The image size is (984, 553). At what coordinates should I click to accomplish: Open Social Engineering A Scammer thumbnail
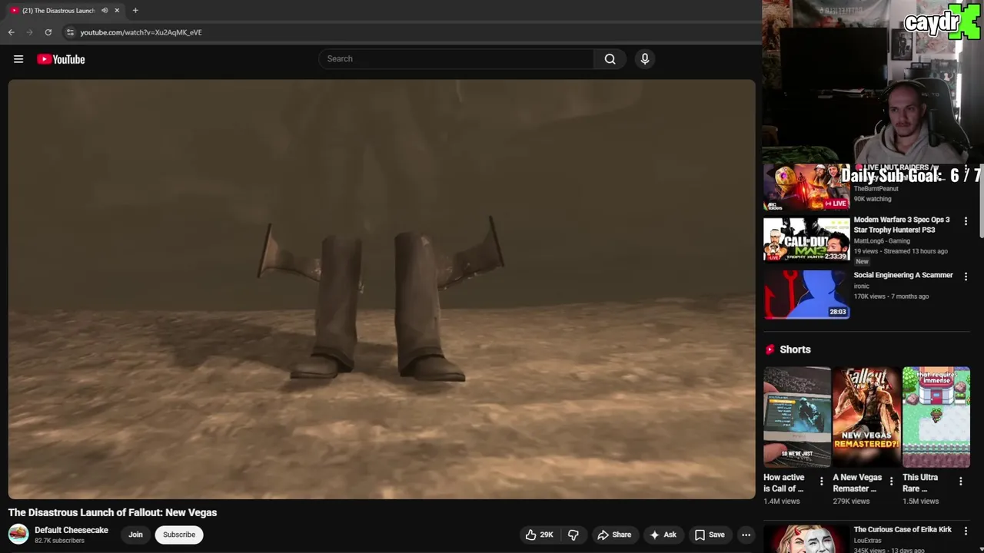(x=806, y=294)
